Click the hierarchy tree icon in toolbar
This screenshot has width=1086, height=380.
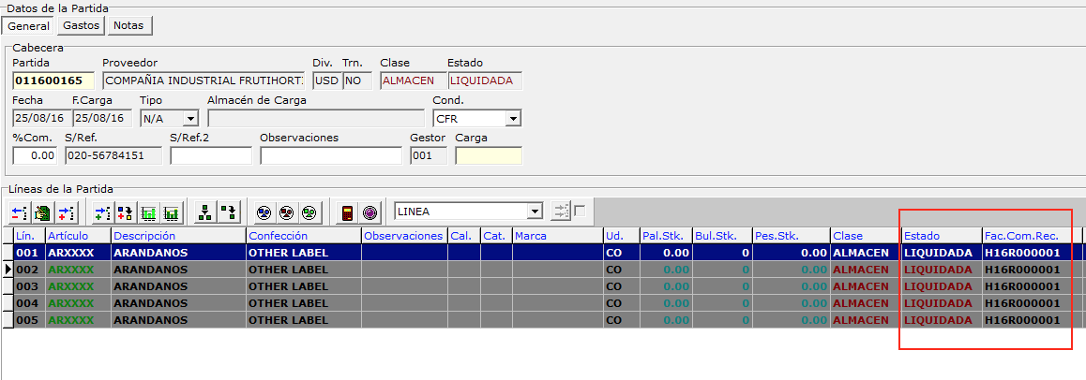pos(204,212)
